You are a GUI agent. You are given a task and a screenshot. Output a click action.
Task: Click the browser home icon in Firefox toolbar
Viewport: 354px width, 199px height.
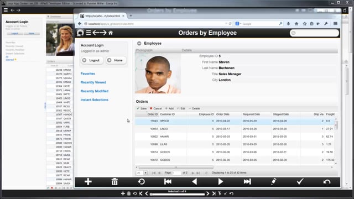click(x=296, y=24)
